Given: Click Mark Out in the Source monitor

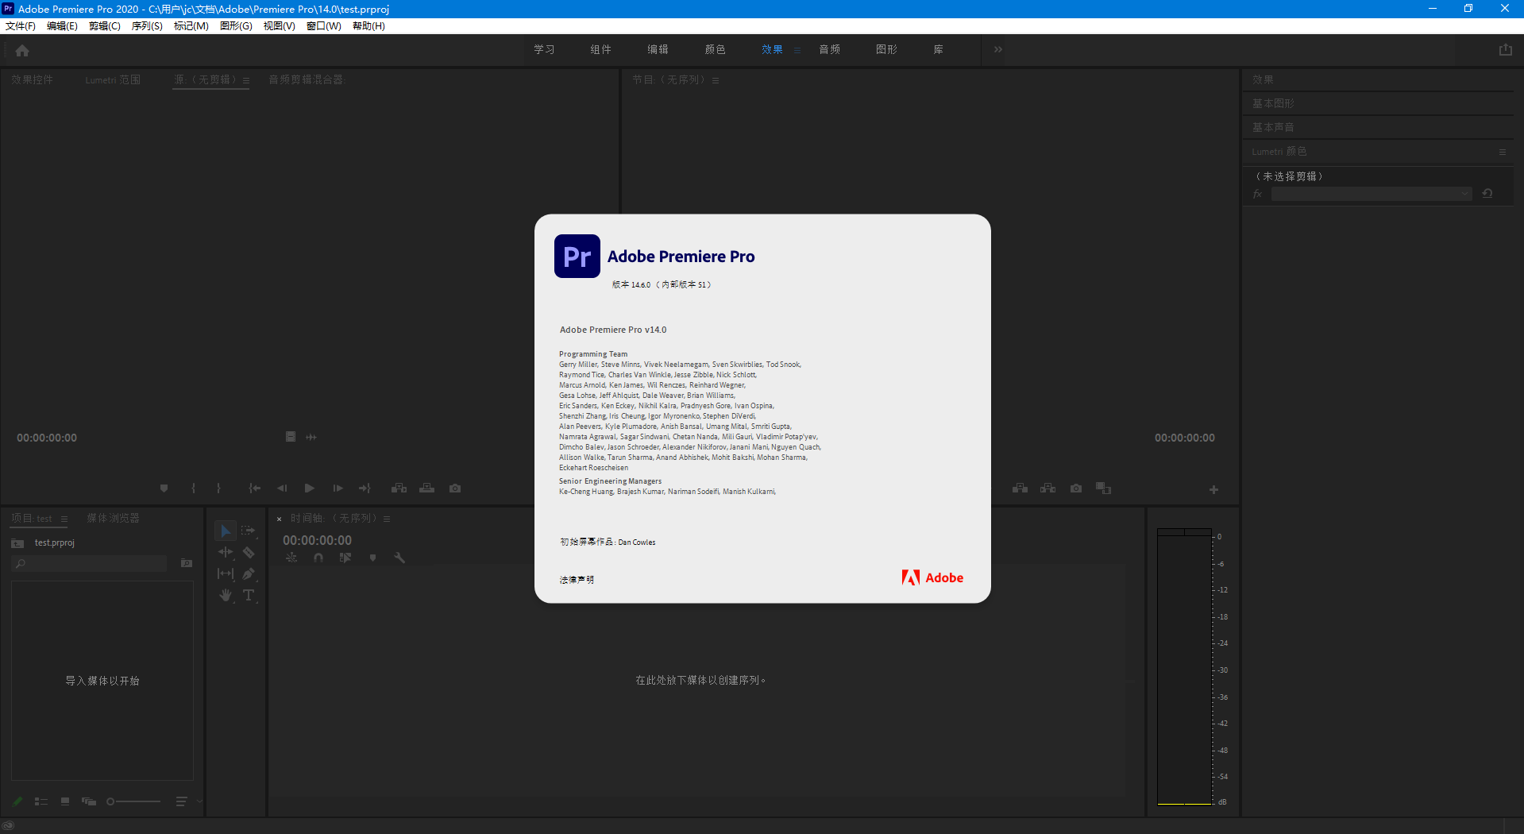Looking at the screenshot, I should click(218, 488).
